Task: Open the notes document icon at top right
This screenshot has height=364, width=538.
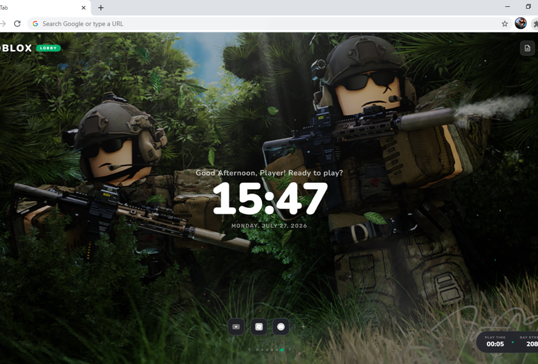Action: click(x=527, y=48)
